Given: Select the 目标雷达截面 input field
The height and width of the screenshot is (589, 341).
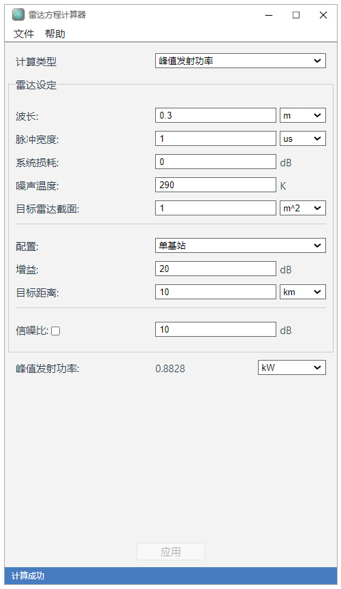Looking at the screenshot, I should [216, 208].
